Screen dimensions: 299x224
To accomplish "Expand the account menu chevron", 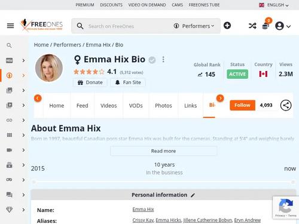I will point(289,26).
